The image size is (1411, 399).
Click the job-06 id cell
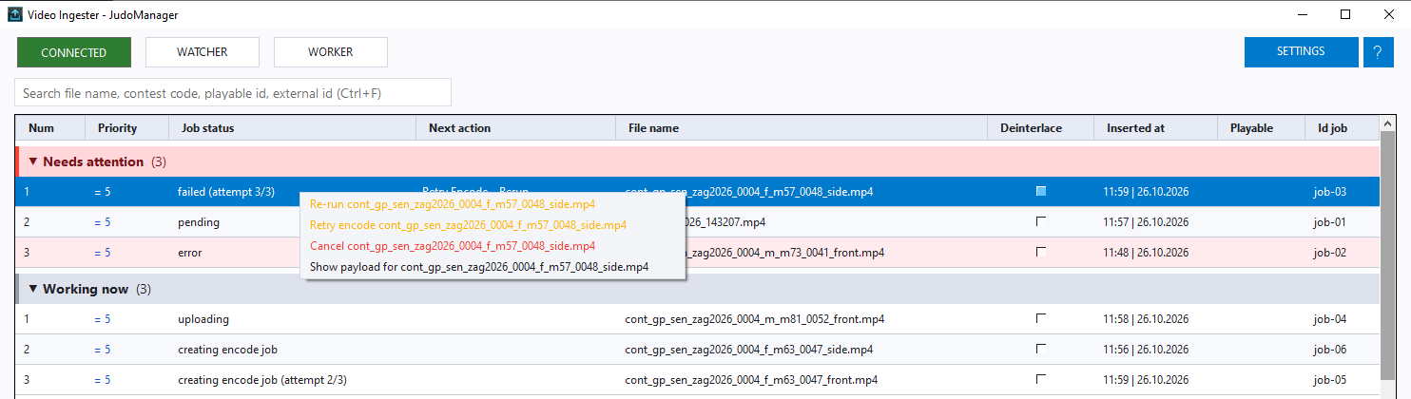(x=1329, y=350)
